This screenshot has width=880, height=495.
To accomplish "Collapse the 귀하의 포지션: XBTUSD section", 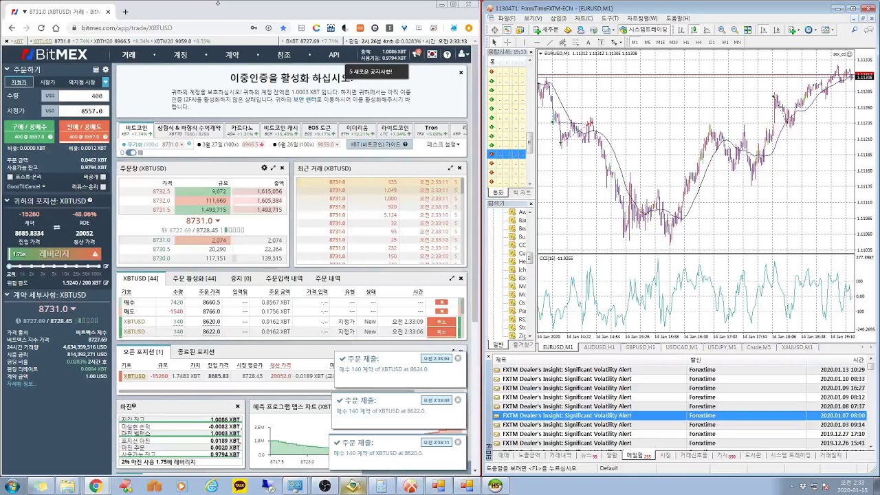I will click(x=8, y=201).
